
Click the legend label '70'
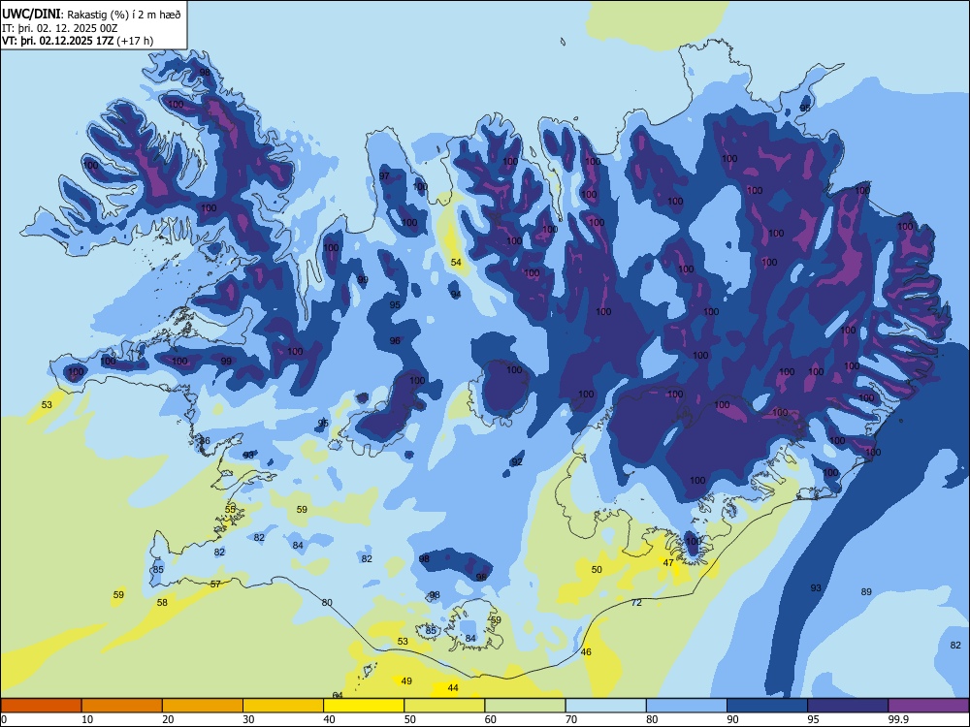tap(571, 719)
